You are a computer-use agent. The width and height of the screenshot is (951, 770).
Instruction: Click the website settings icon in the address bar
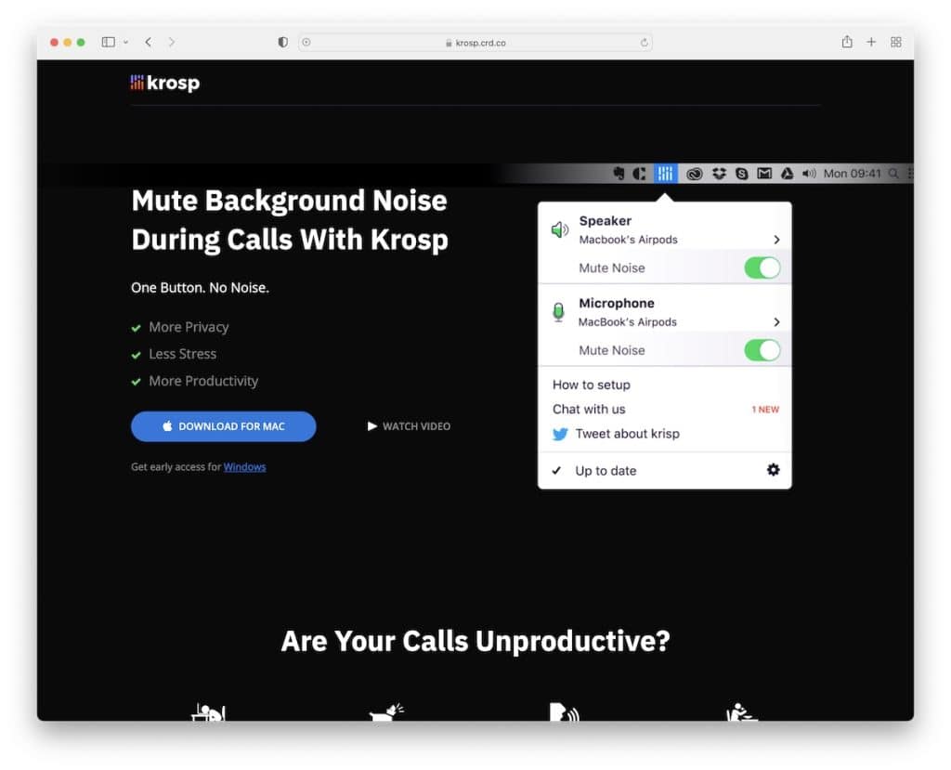306,43
